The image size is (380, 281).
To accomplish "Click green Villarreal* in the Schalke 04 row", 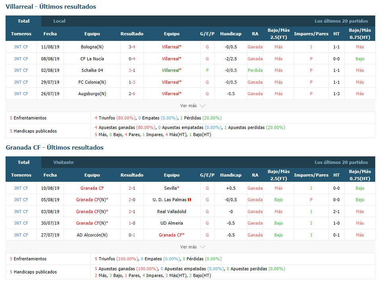I will 172,70.
